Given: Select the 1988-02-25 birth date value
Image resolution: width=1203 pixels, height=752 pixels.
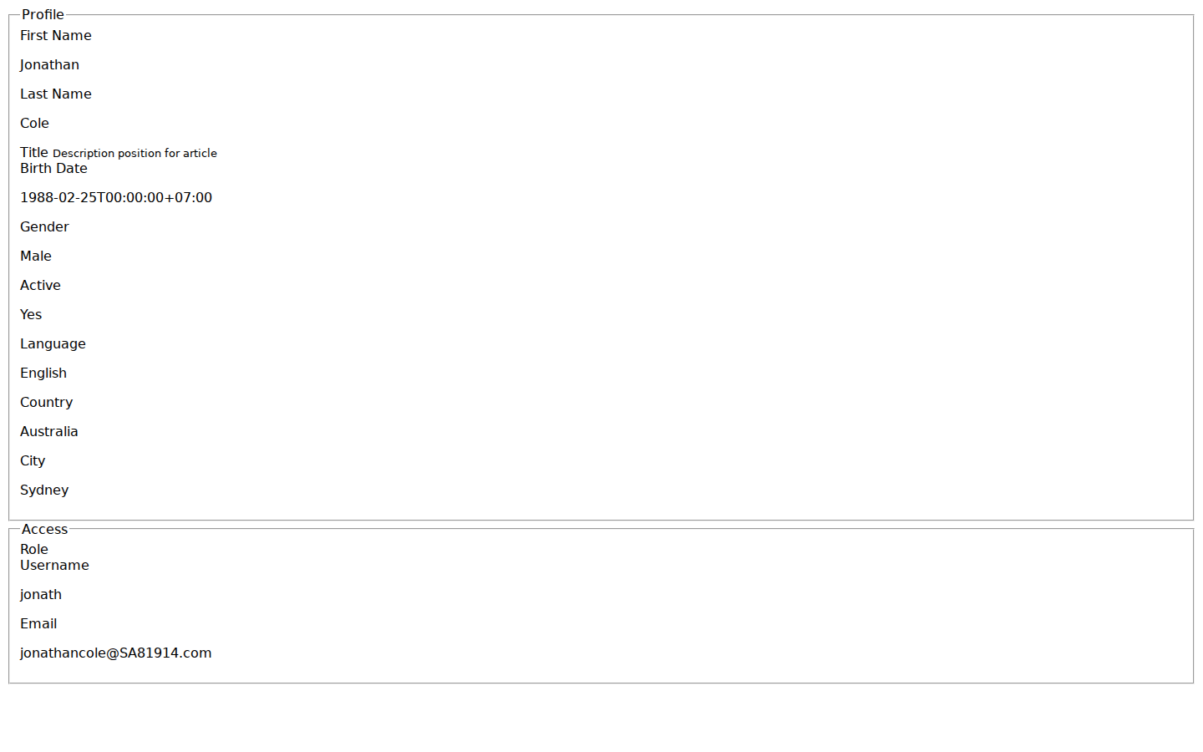Looking at the screenshot, I should (116, 197).
